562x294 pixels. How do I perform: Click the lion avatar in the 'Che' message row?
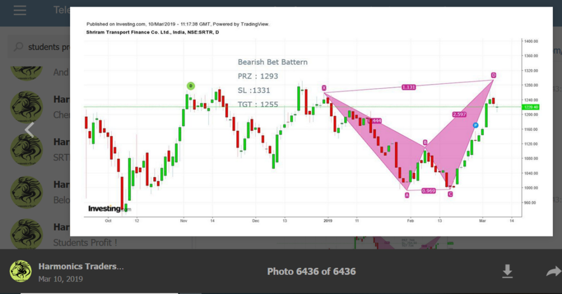pos(26,107)
